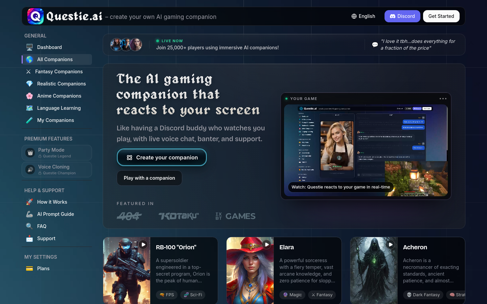Viewport: 487px width, 304px height.
Task: Open the three-dot menu on Your Game panel
Action: pos(443,99)
